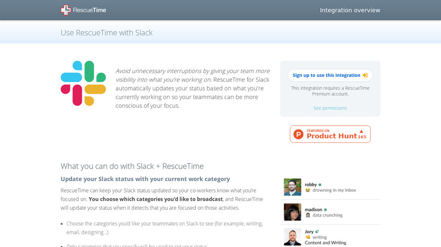Click the large Slack logo
Screen dimensions: 441x247
[x=83, y=83]
